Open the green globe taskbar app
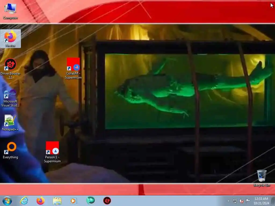Screen dimensions: 275x206 click(x=91, y=201)
